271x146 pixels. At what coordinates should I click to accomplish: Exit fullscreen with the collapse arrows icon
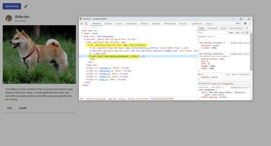tap(26, 6)
